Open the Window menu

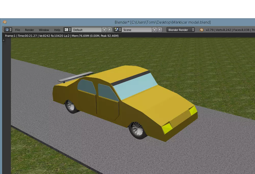(x=44, y=30)
